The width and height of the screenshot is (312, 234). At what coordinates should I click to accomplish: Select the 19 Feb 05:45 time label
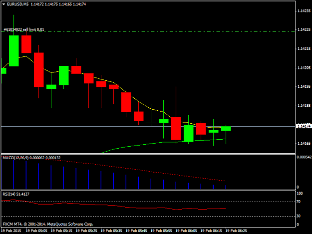(x=136, y=231)
